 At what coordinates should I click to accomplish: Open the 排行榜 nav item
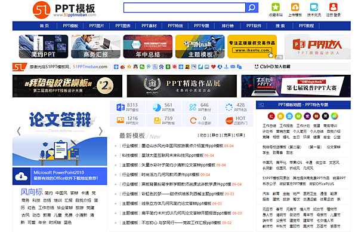[228, 26]
